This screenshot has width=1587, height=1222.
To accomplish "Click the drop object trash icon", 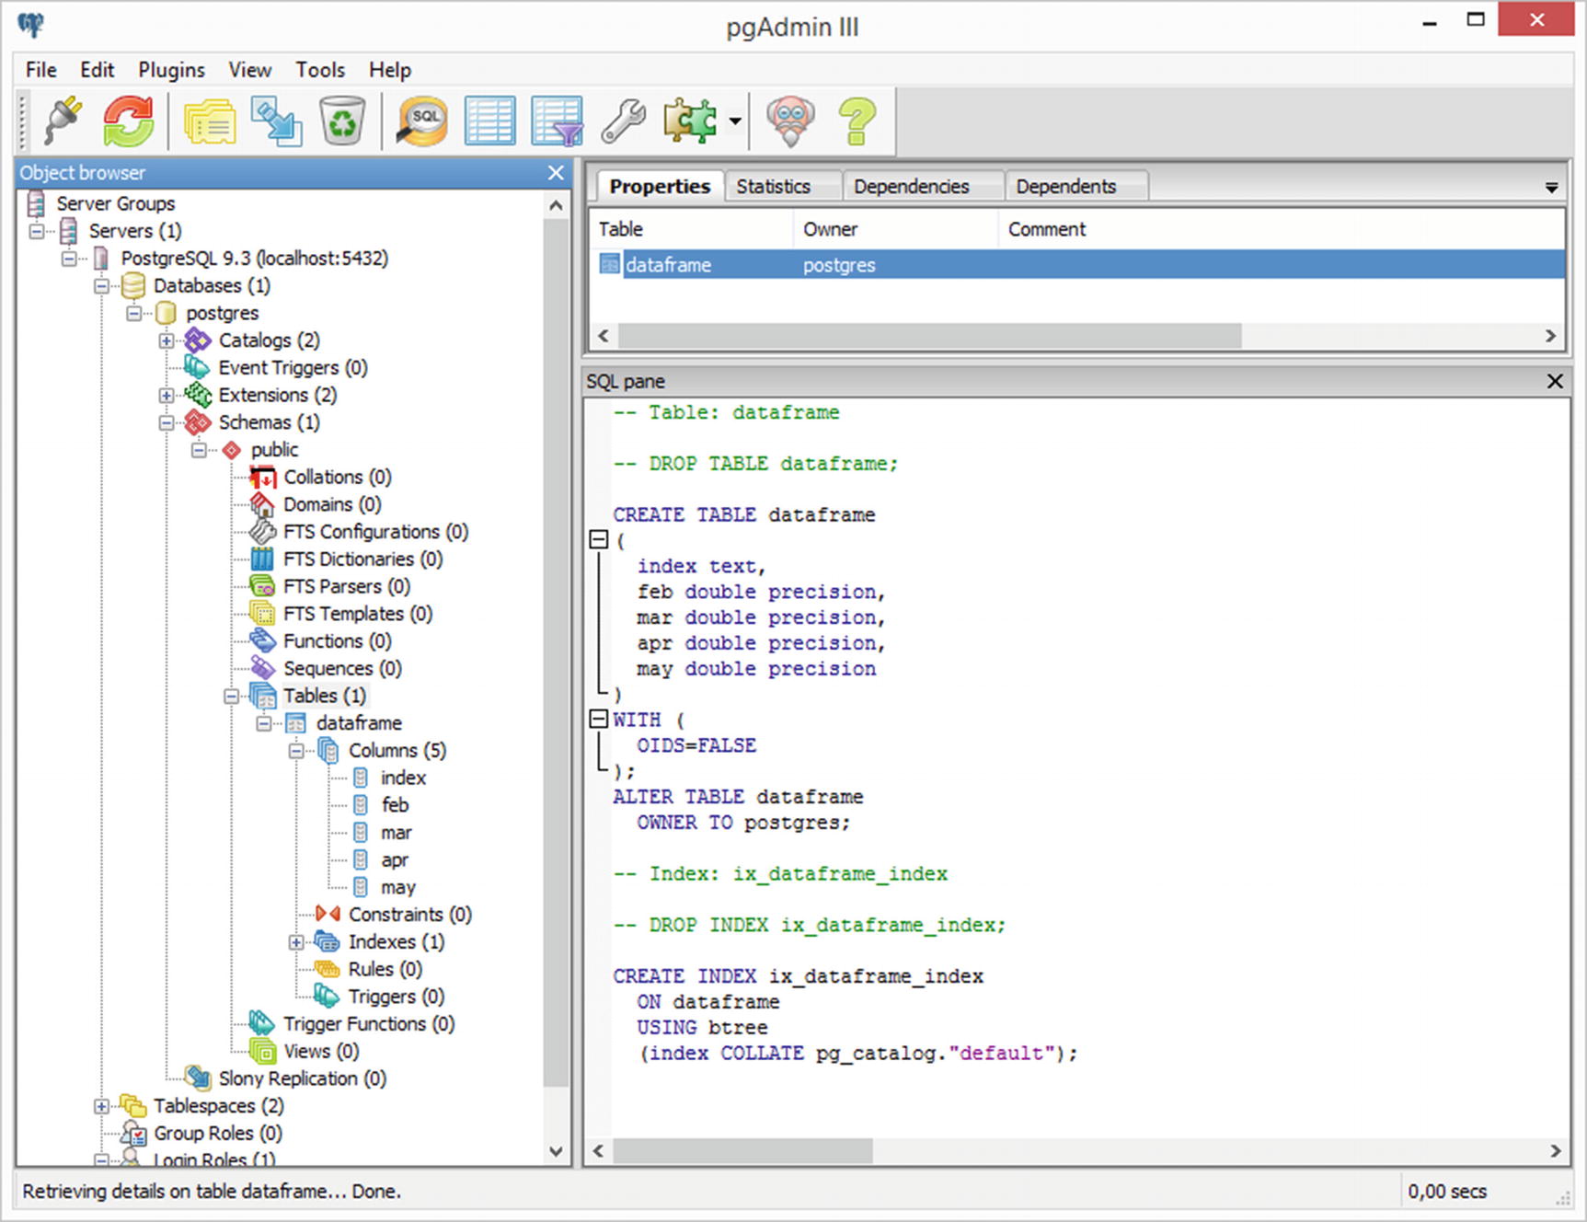I will [342, 121].
